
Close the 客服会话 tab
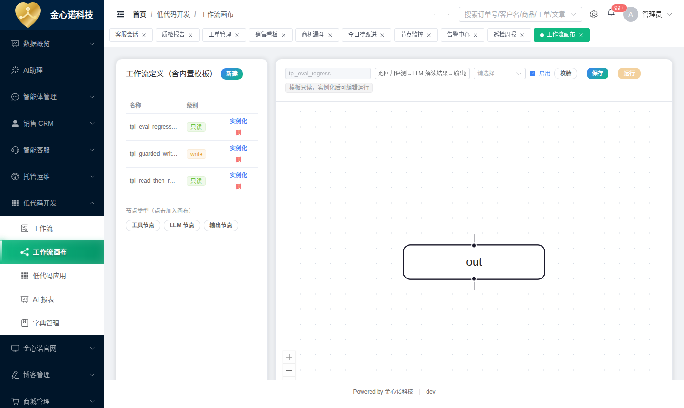coord(144,35)
